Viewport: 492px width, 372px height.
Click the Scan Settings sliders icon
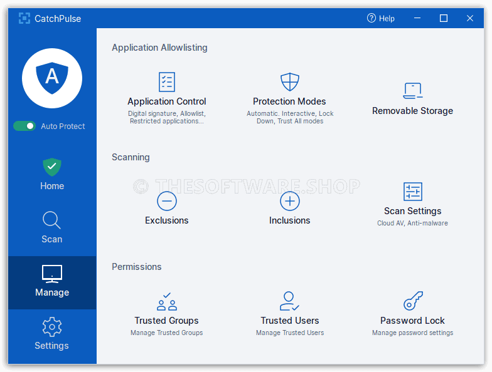pos(413,192)
